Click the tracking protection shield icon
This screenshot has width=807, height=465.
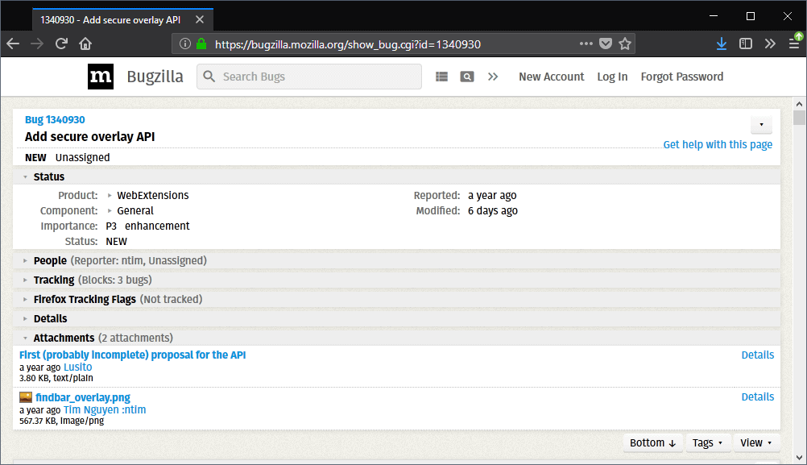[606, 44]
